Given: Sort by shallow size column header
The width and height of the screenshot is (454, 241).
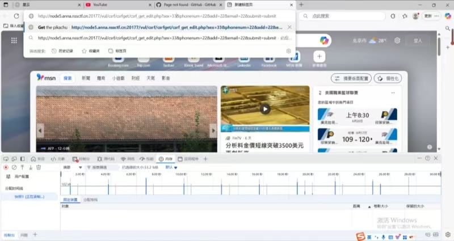Looking at the screenshot, I should pyautogui.click(x=380, y=206).
